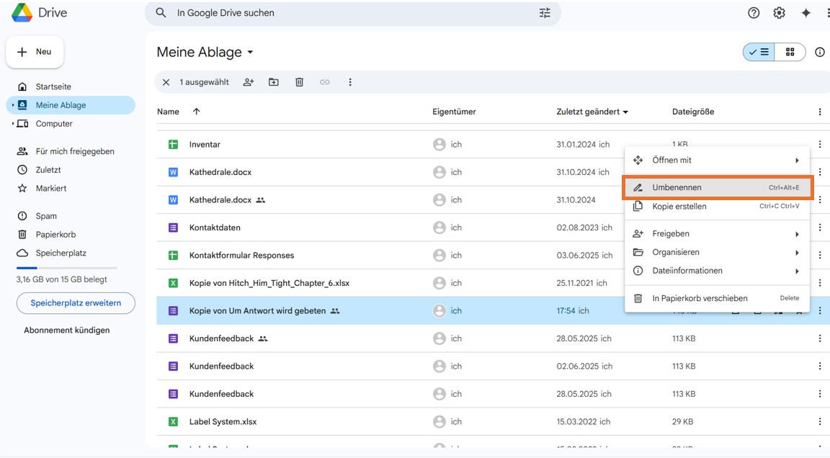Click the In Google Drive suchen field
Screen dimensions: 830x458
tap(346, 13)
